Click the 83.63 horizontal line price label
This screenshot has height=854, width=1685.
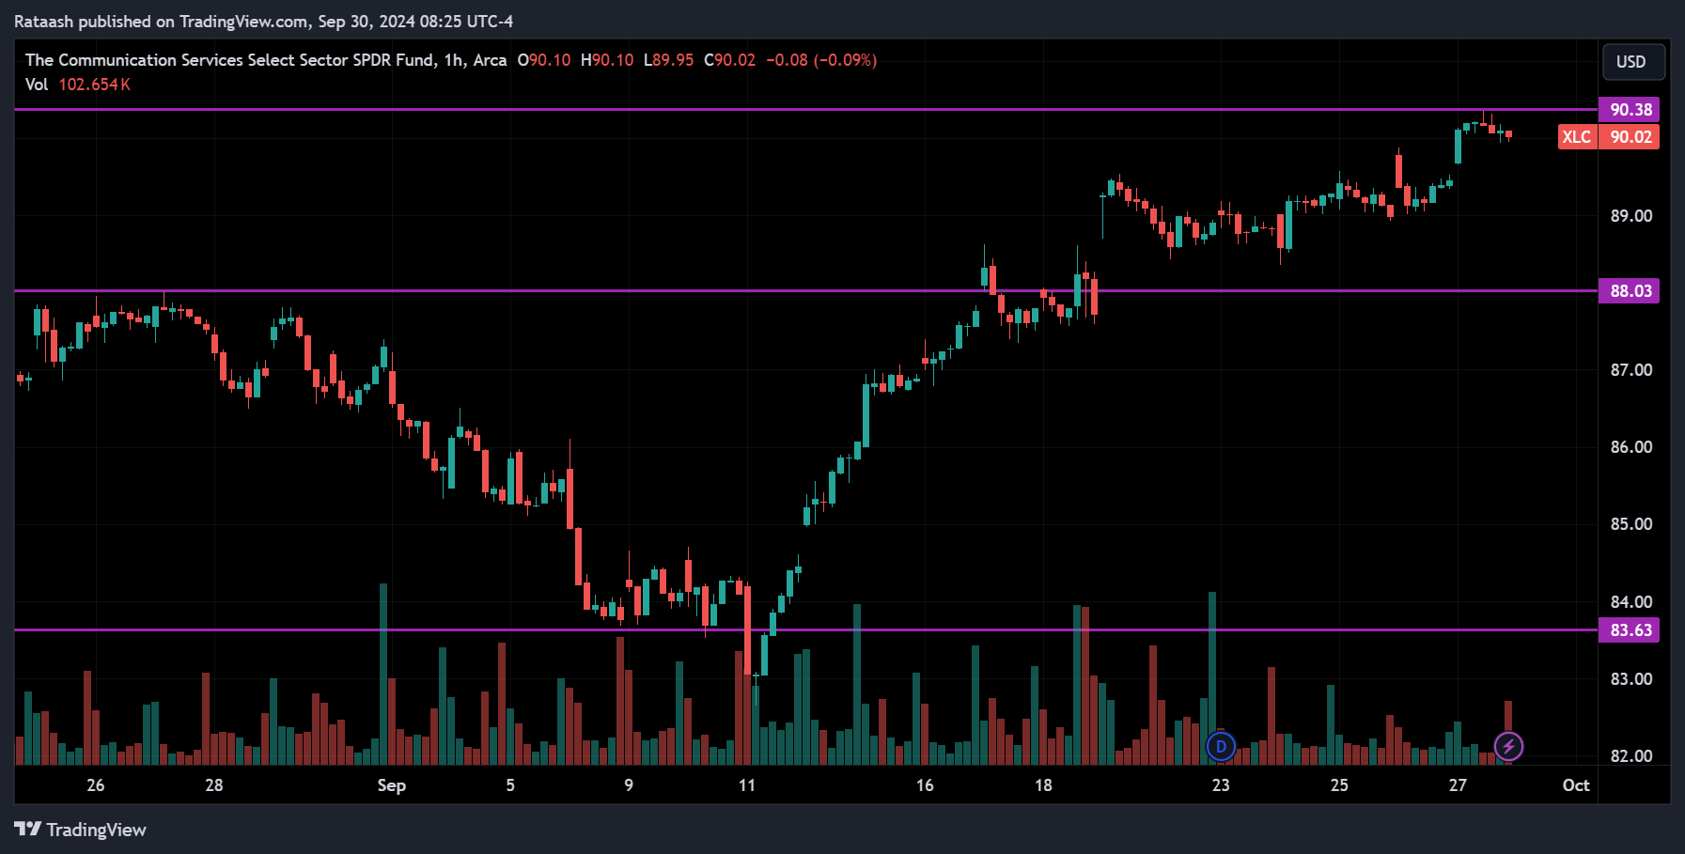[1630, 630]
